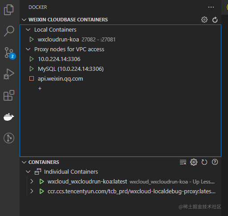Open Weixin Cloudbase Containers settings gear

tap(204, 20)
